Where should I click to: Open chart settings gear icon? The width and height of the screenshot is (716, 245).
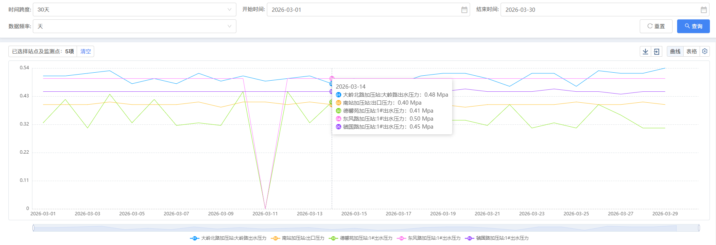tap(705, 51)
